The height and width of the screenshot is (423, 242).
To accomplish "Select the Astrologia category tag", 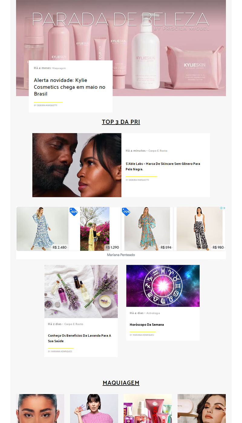I will [153, 313].
